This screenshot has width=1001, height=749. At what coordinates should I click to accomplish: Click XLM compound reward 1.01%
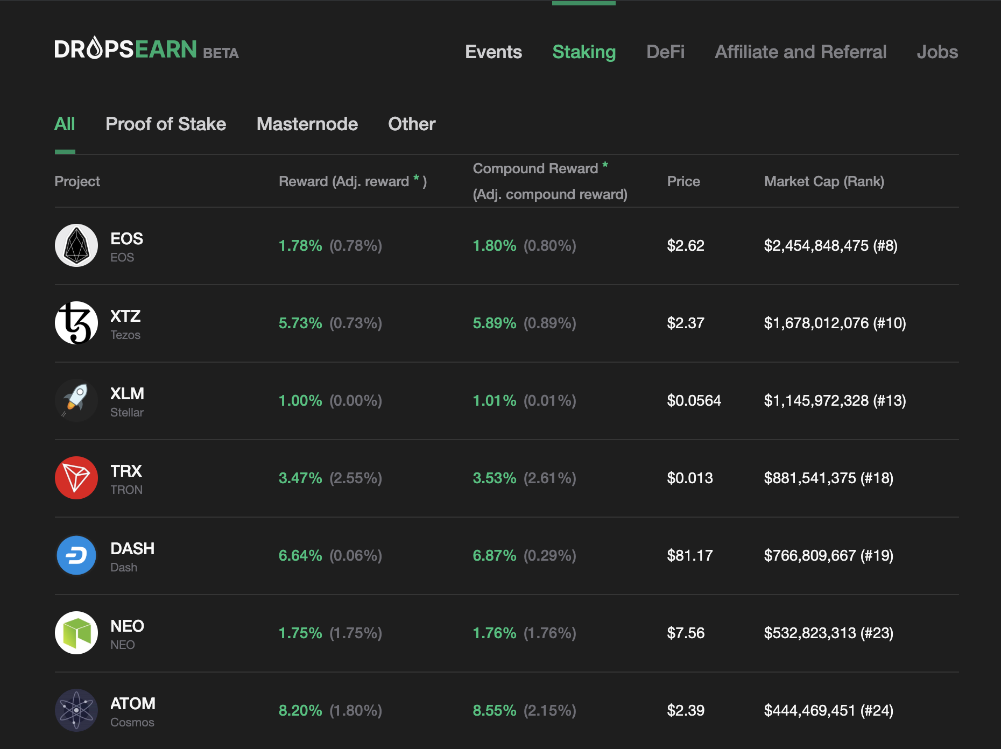[495, 400]
